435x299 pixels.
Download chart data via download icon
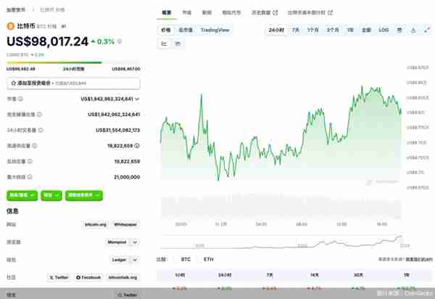413,30
